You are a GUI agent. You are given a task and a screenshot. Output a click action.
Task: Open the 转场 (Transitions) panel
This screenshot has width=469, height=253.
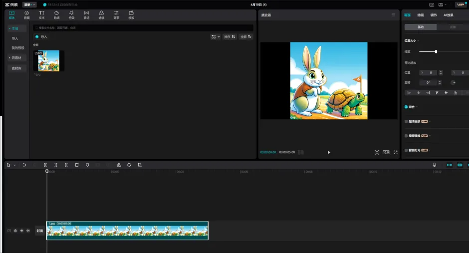coord(86,14)
